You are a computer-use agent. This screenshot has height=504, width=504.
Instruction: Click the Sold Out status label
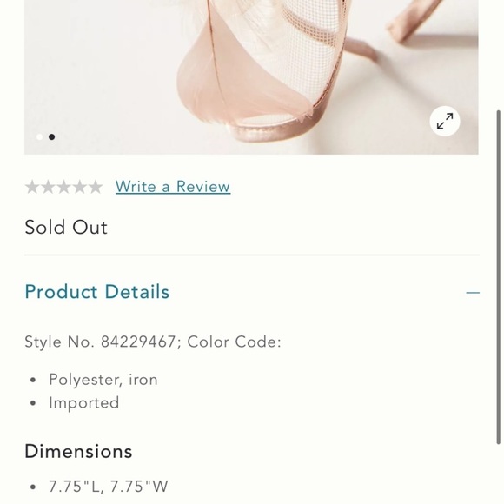coord(66,228)
